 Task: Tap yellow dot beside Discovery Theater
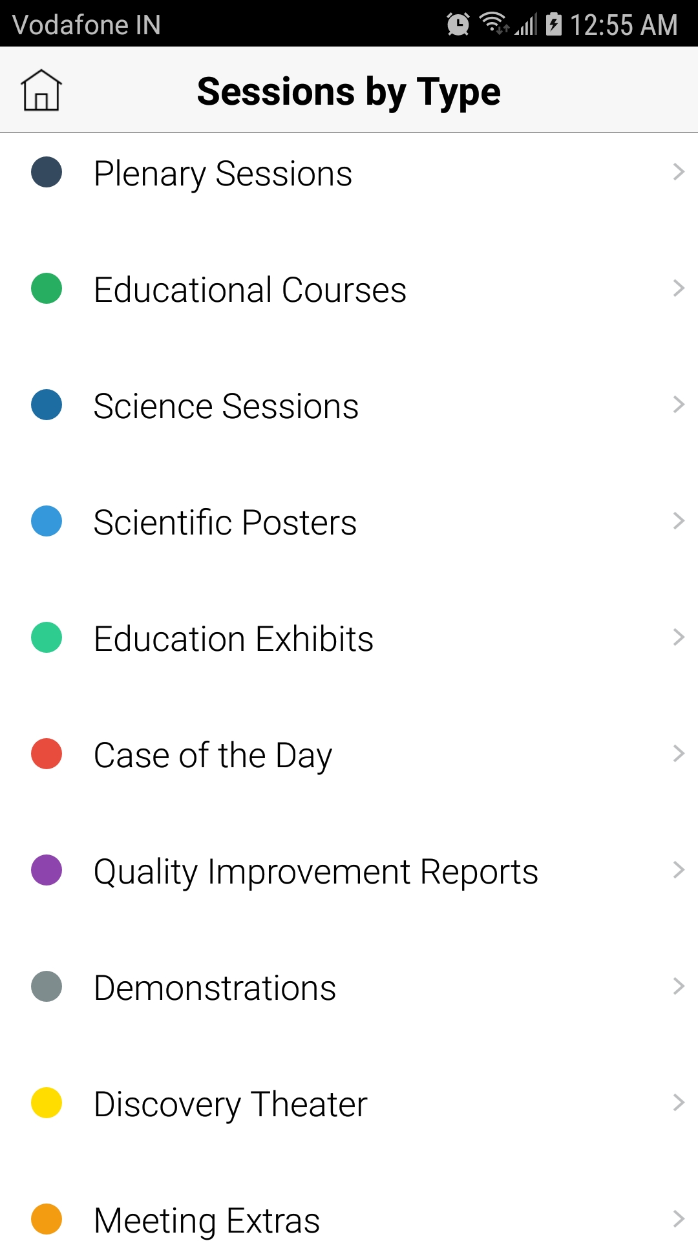click(47, 1103)
